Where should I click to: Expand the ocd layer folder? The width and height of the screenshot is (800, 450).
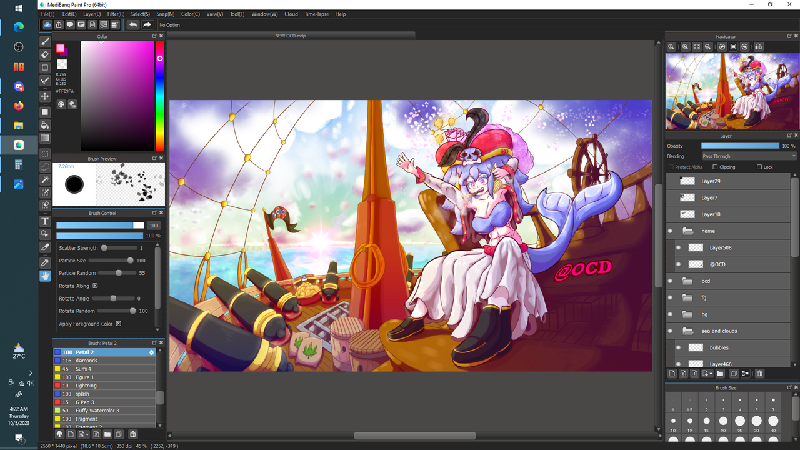click(688, 281)
